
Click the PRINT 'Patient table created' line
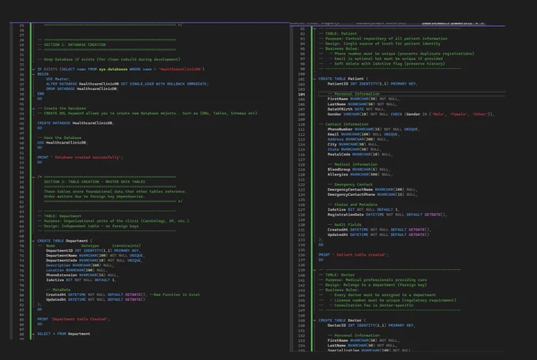[x=354, y=255]
